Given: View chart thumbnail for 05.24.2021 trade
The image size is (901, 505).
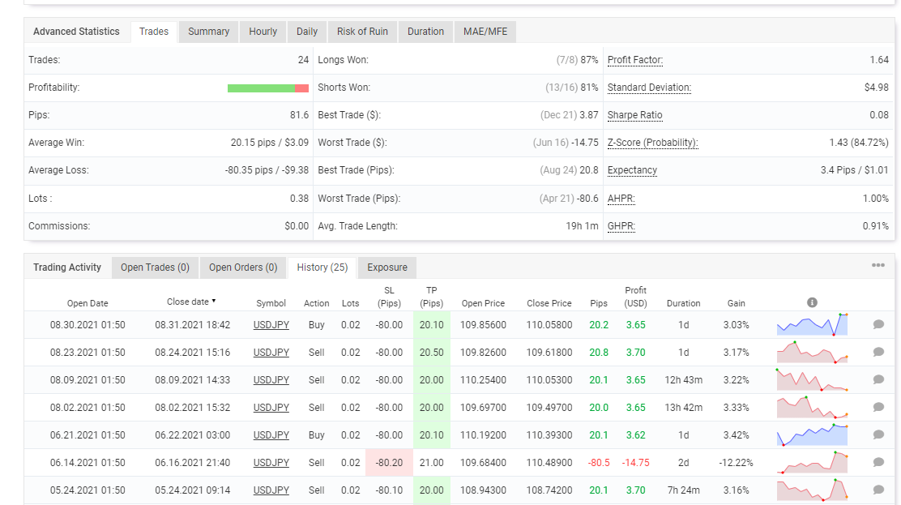Looking at the screenshot, I should click(x=812, y=490).
